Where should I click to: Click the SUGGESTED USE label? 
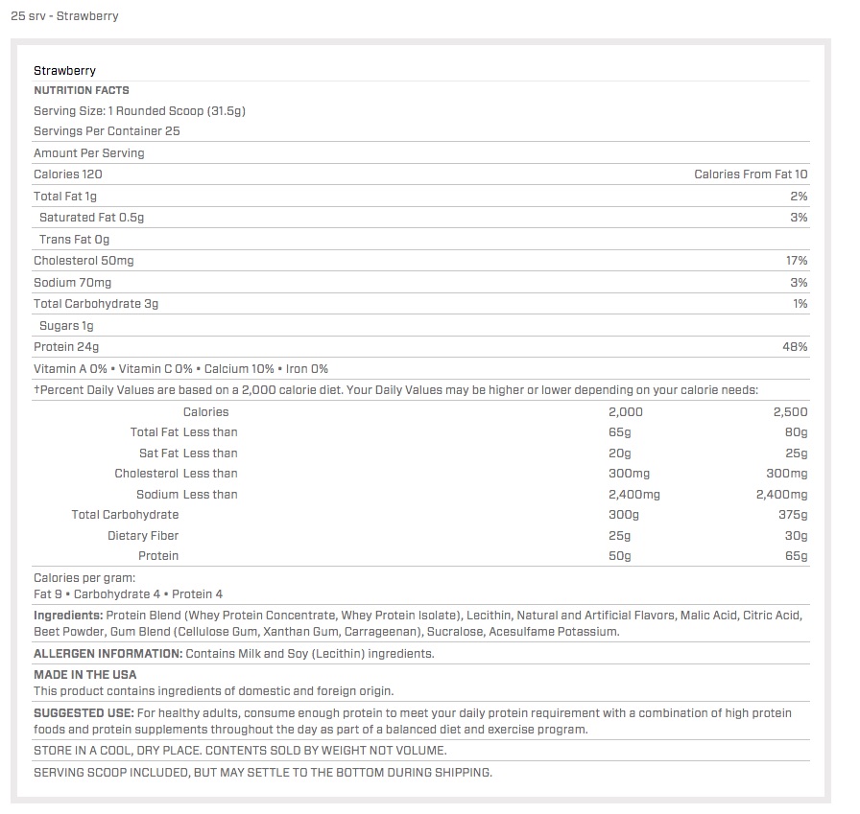tap(84, 713)
